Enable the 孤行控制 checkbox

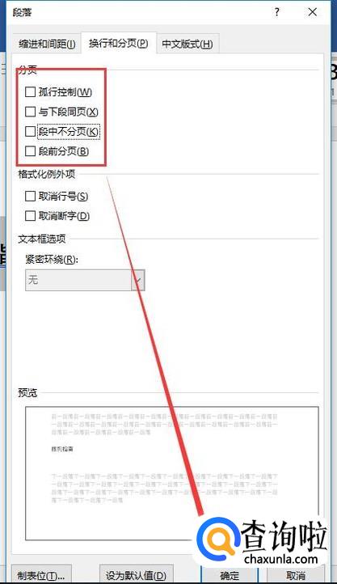pos(30,91)
